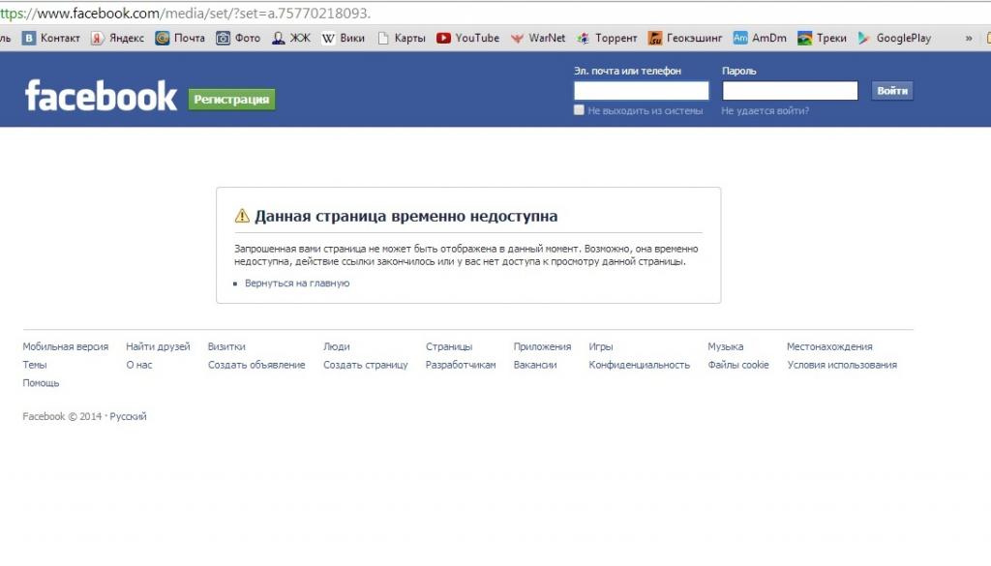Open the YouTube bookmark
Screen dimensions: 991x566
point(468,39)
